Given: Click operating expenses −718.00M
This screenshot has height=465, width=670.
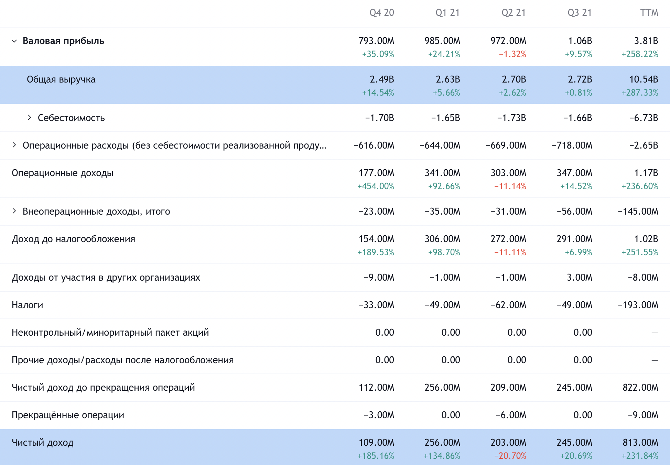Looking at the screenshot, I should (x=572, y=145).
